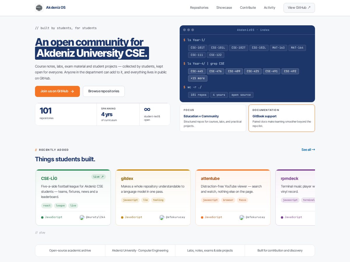Open Showcase nav item
The height and width of the screenshot is (262, 350).
coord(224,8)
